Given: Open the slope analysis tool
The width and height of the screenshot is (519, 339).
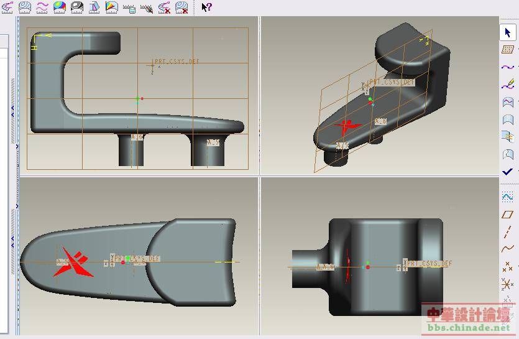Looking at the screenshot, I should [x=112, y=7].
